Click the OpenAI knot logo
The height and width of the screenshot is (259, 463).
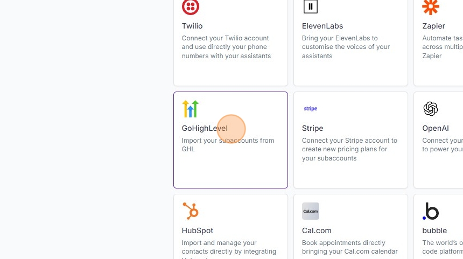point(431,109)
